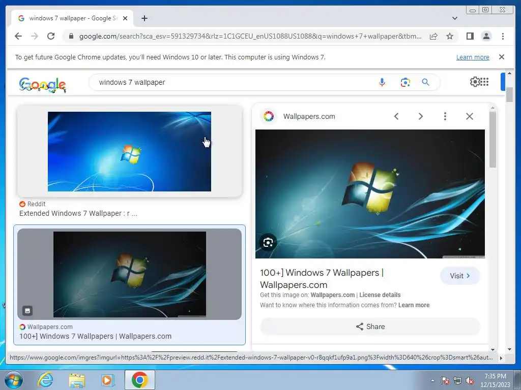Open the Learn more update link
The width and height of the screenshot is (521, 390).
click(x=473, y=57)
